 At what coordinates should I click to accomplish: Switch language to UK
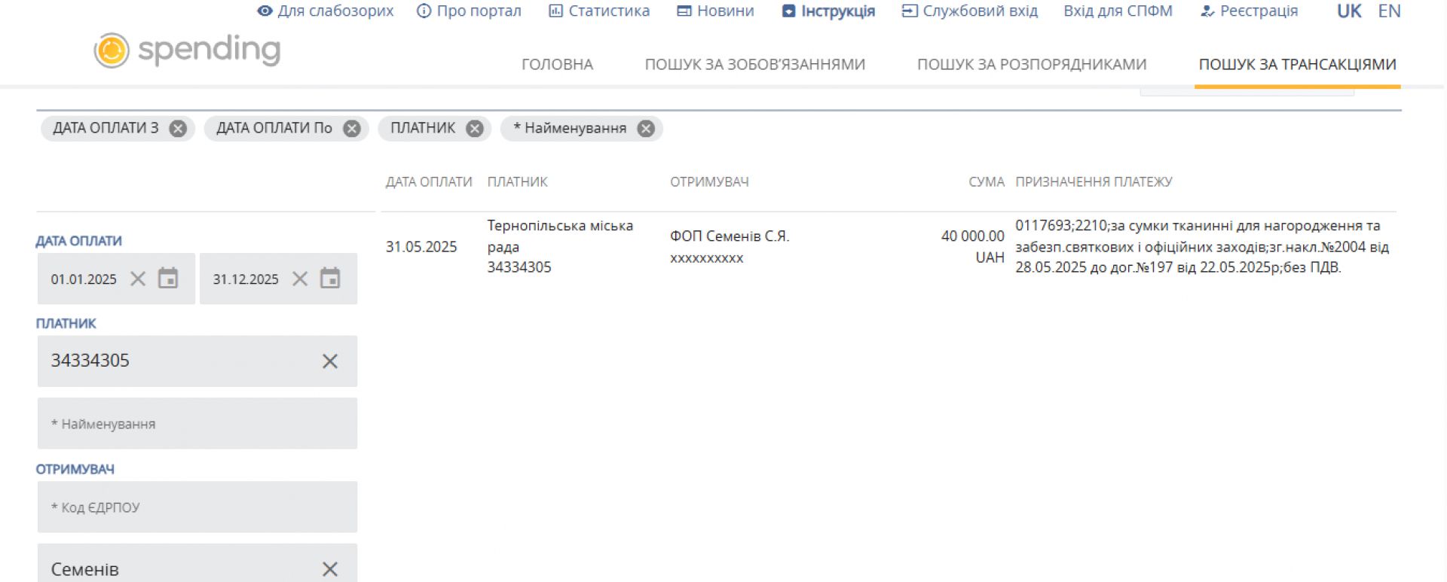coord(1348,11)
